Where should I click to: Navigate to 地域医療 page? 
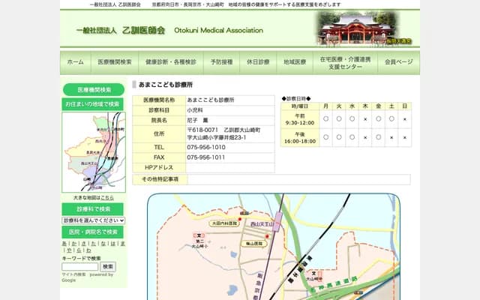(x=295, y=62)
